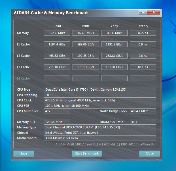Click L2 Cache Copy value 288.18 GB/s
Screen dimensions: 176x171
coord(114,56)
